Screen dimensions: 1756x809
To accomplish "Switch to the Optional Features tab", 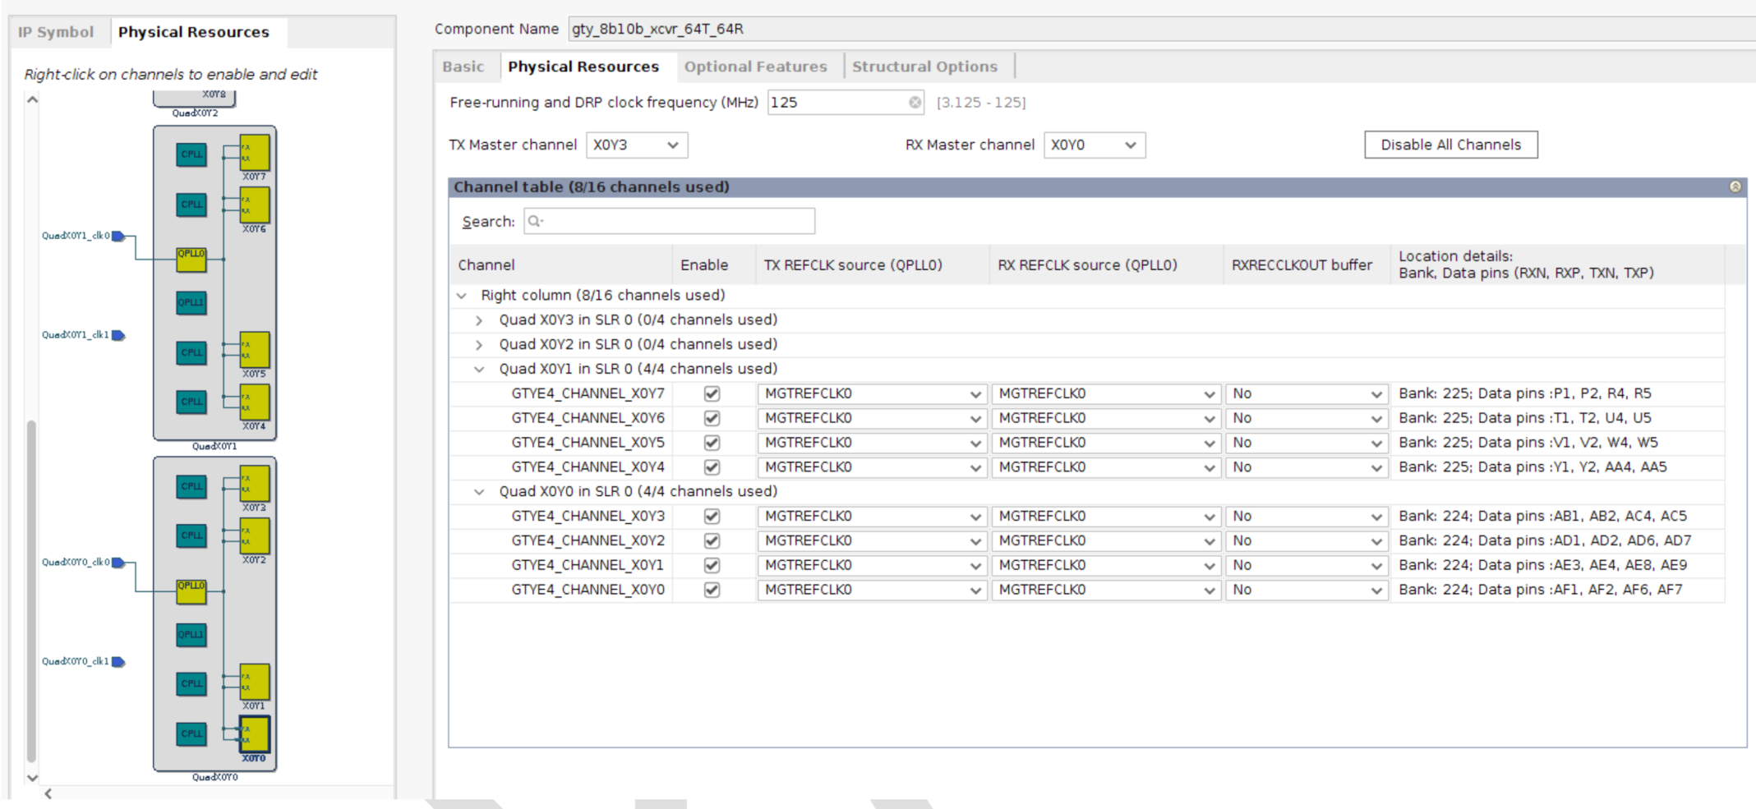I will (x=755, y=67).
